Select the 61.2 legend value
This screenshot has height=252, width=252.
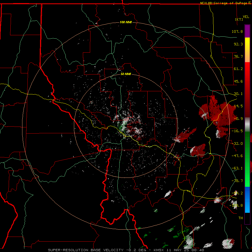click(x=238, y=69)
